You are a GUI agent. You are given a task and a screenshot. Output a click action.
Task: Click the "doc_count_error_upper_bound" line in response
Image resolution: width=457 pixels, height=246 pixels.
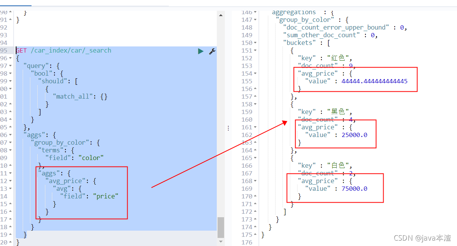coord(345,27)
